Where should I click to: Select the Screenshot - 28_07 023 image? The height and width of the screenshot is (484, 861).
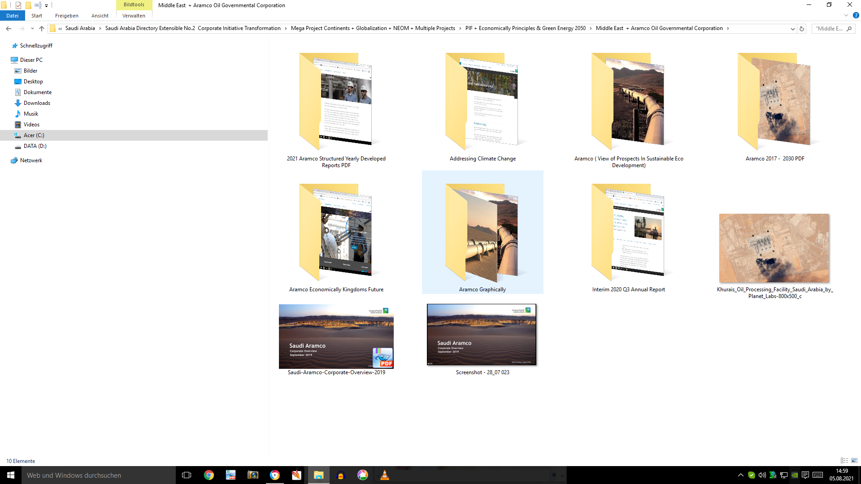tap(483, 340)
